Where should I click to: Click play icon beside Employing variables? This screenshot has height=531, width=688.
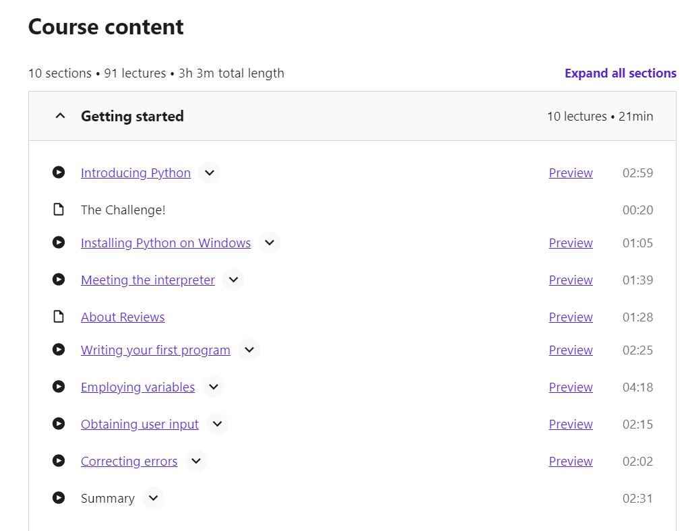click(59, 387)
